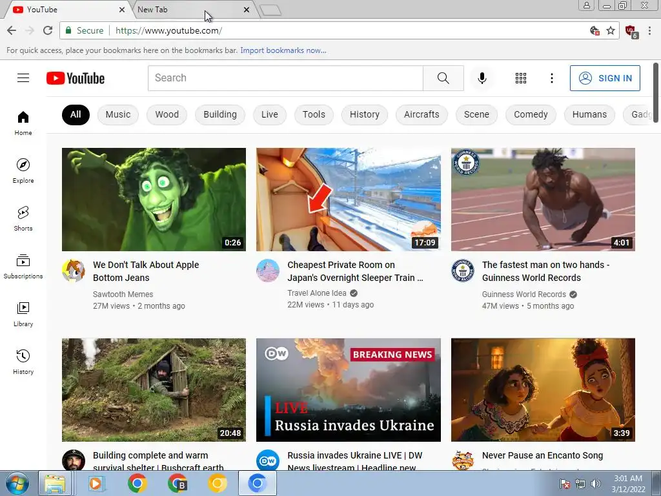Image resolution: width=661 pixels, height=496 pixels.
Task: Click the YouTube logo
Action: 76,78
